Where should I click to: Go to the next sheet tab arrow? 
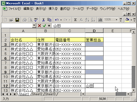[x=11, y=94]
